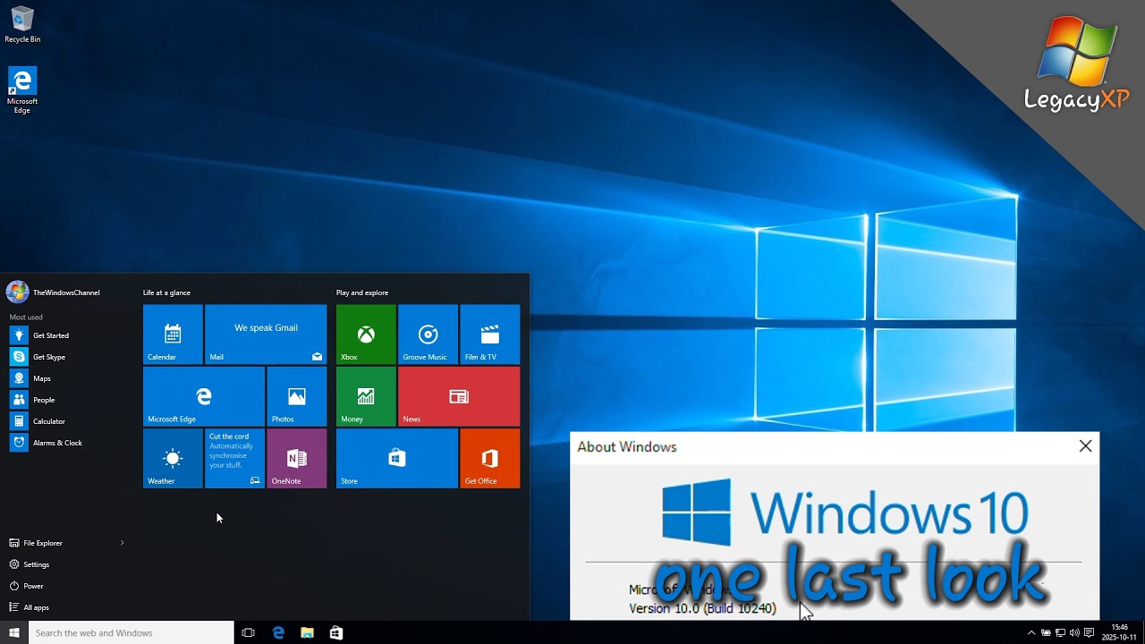Open the OneNote tile
This screenshot has width=1145, height=644.
point(297,458)
